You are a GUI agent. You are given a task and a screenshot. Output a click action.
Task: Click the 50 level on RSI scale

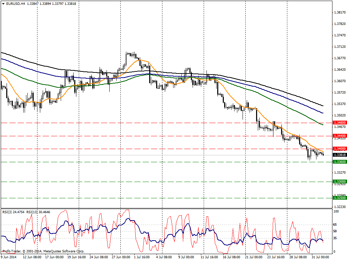(x=335, y=231)
